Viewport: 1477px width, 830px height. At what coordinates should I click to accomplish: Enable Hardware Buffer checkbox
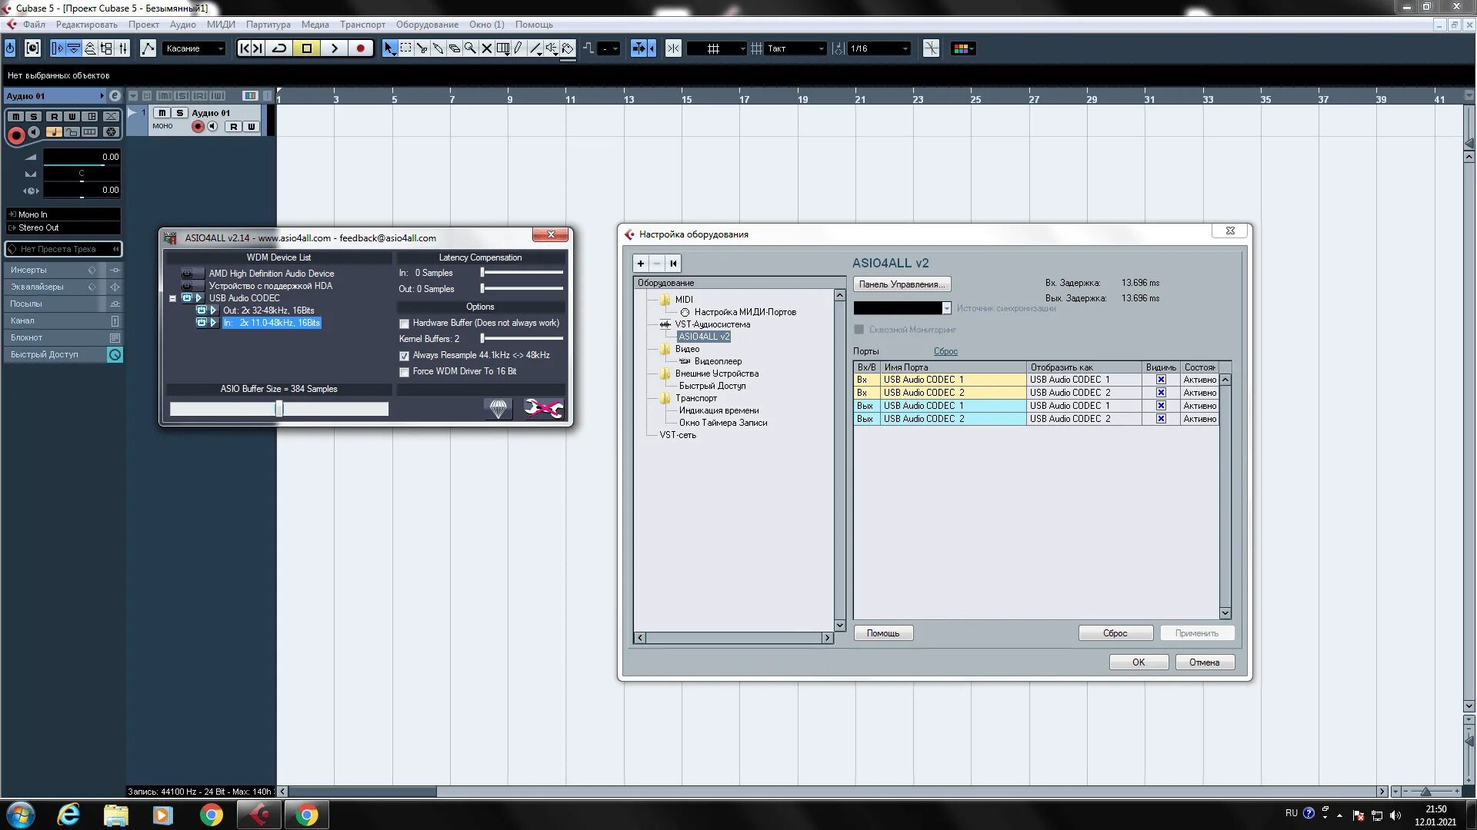click(404, 324)
